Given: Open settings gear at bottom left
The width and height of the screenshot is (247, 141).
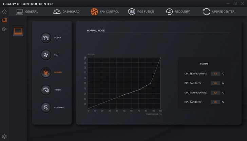Looking at the screenshot, I should pyautogui.click(x=4, y=137).
